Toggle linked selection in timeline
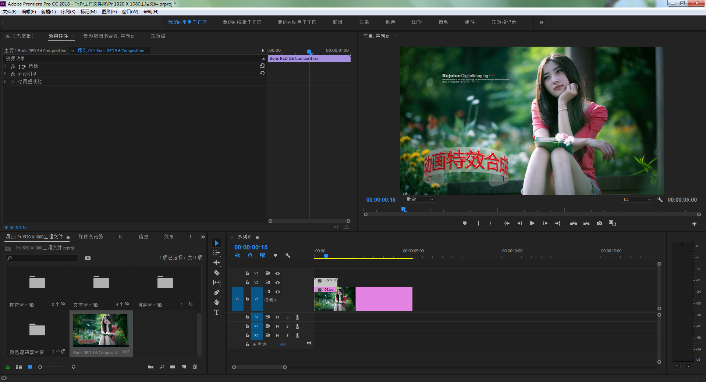 click(x=263, y=255)
